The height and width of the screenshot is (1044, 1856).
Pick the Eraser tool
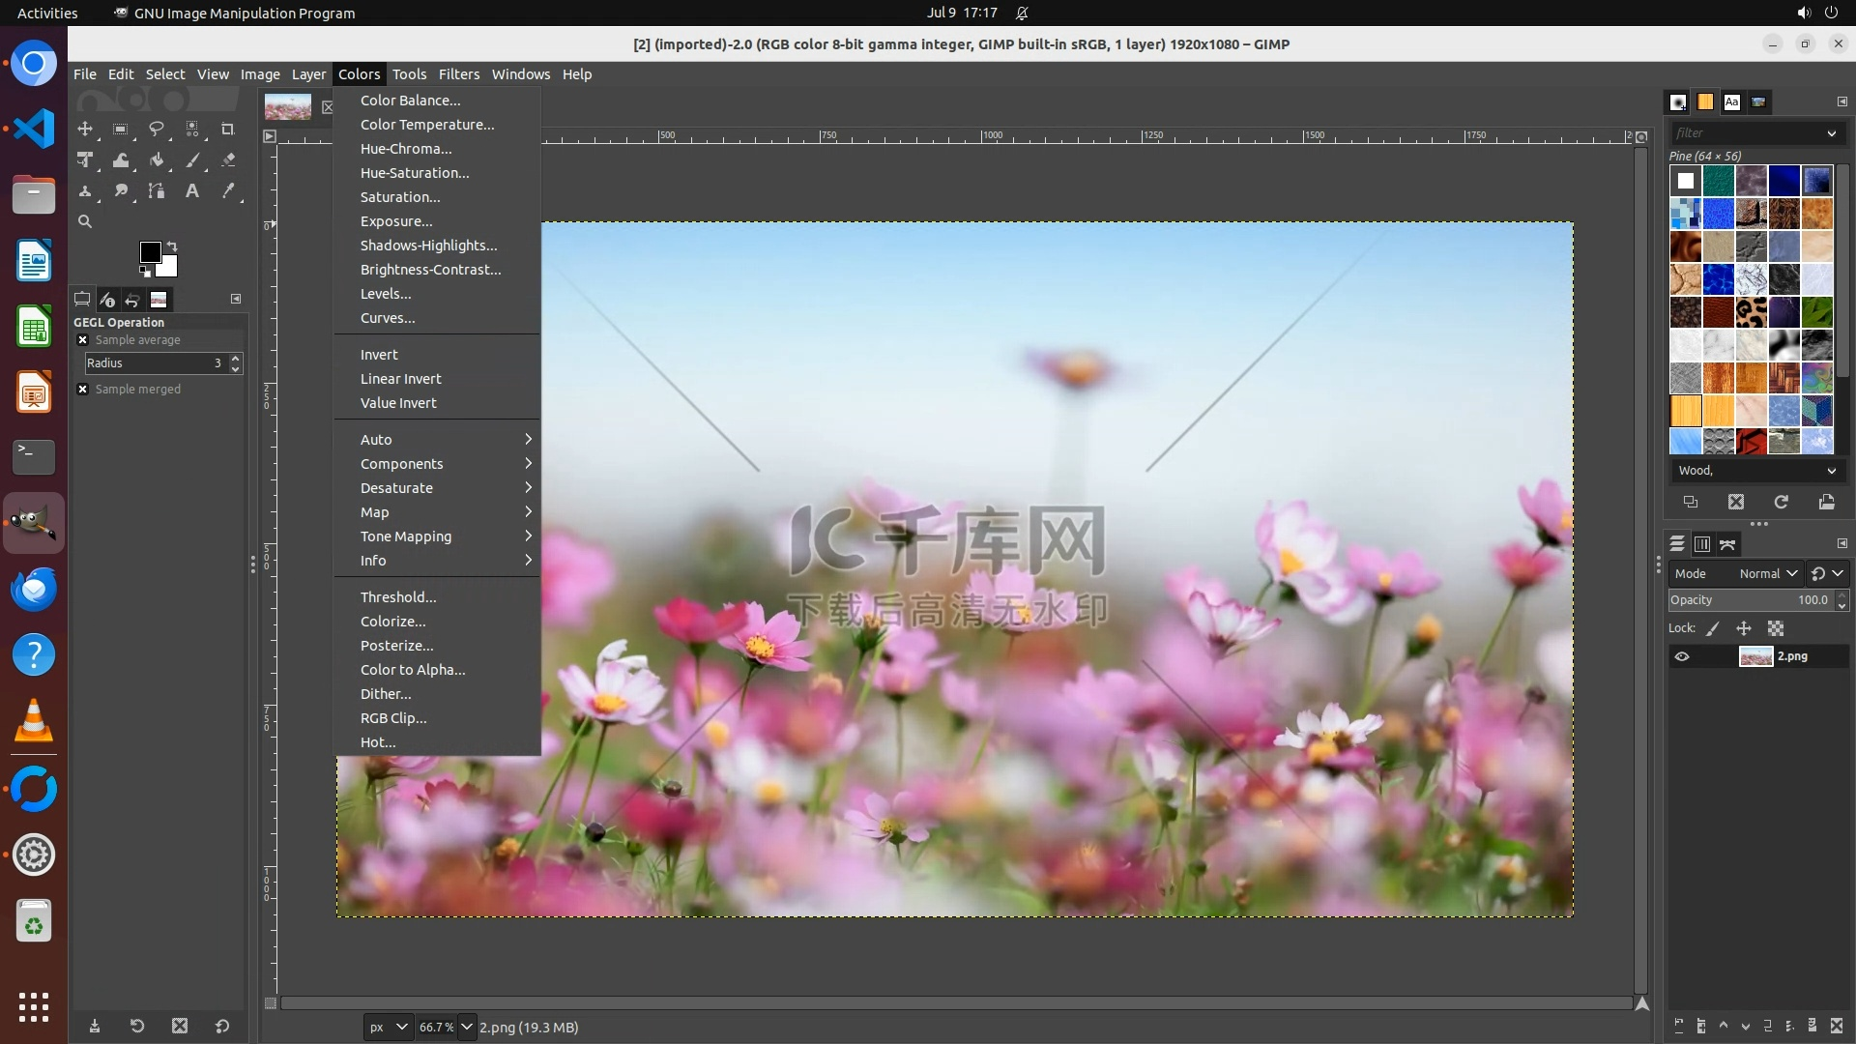[x=228, y=160]
